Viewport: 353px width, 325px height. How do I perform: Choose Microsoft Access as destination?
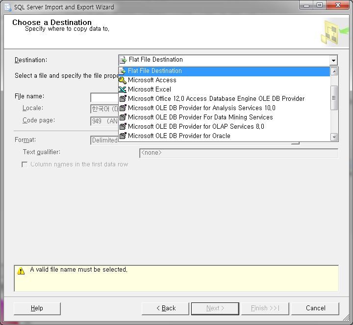click(x=224, y=80)
